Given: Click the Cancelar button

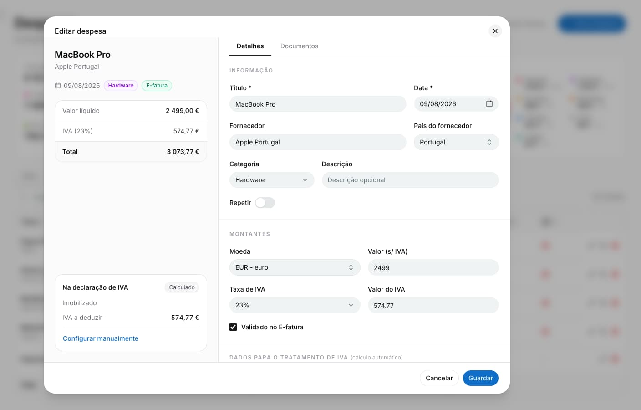Looking at the screenshot, I should pyautogui.click(x=439, y=378).
